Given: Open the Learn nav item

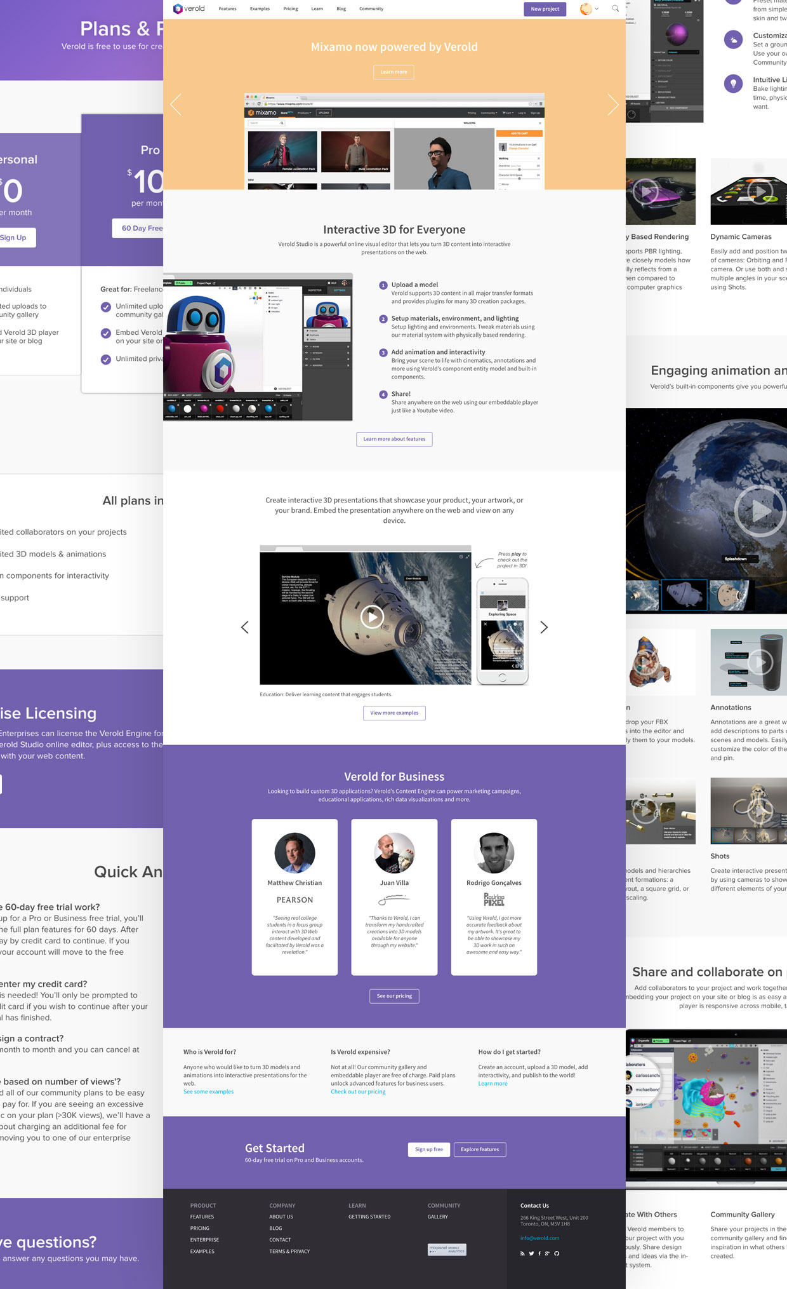Looking at the screenshot, I should pyautogui.click(x=317, y=9).
